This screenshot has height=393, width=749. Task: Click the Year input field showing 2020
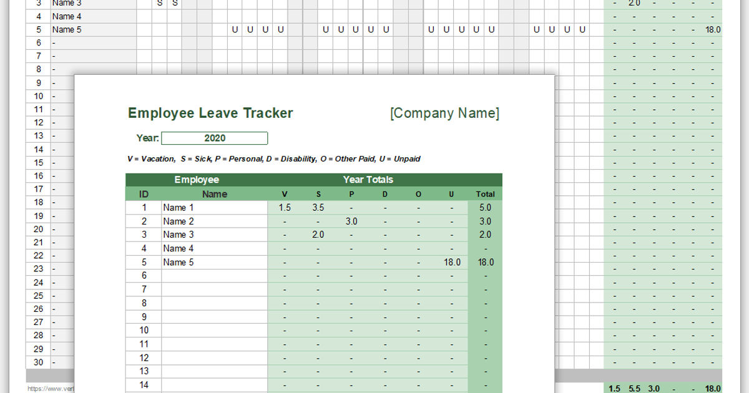point(215,138)
